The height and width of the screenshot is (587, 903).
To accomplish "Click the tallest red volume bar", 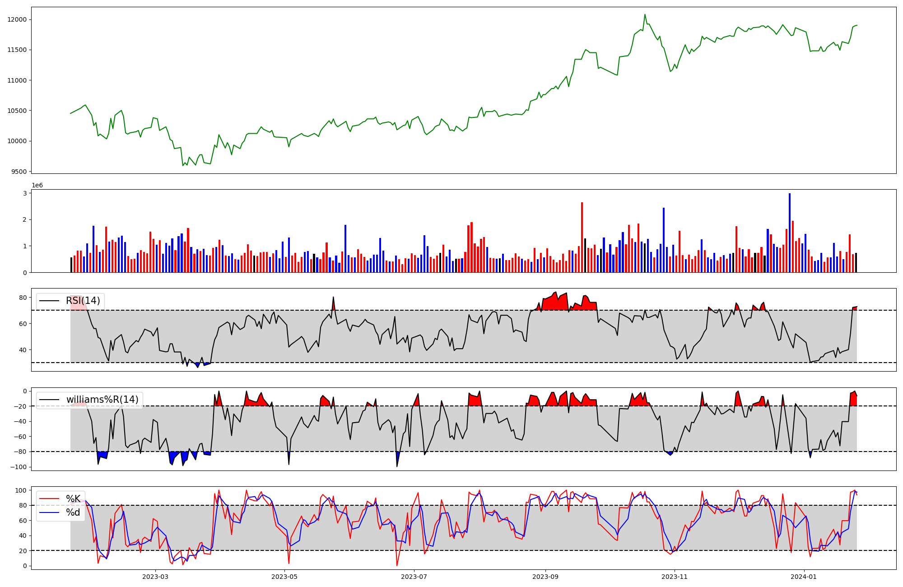I will click(582, 237).
